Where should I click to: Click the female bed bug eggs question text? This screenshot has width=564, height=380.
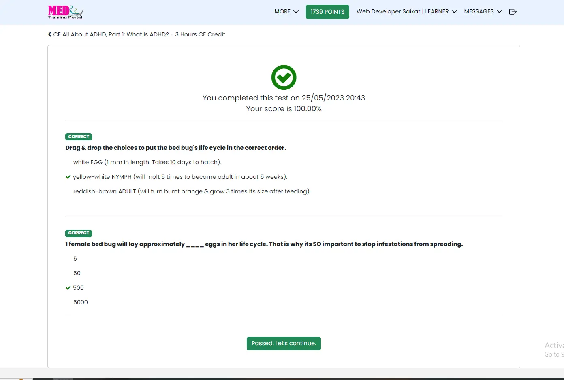pyautogui.click(x=264, y=244)
